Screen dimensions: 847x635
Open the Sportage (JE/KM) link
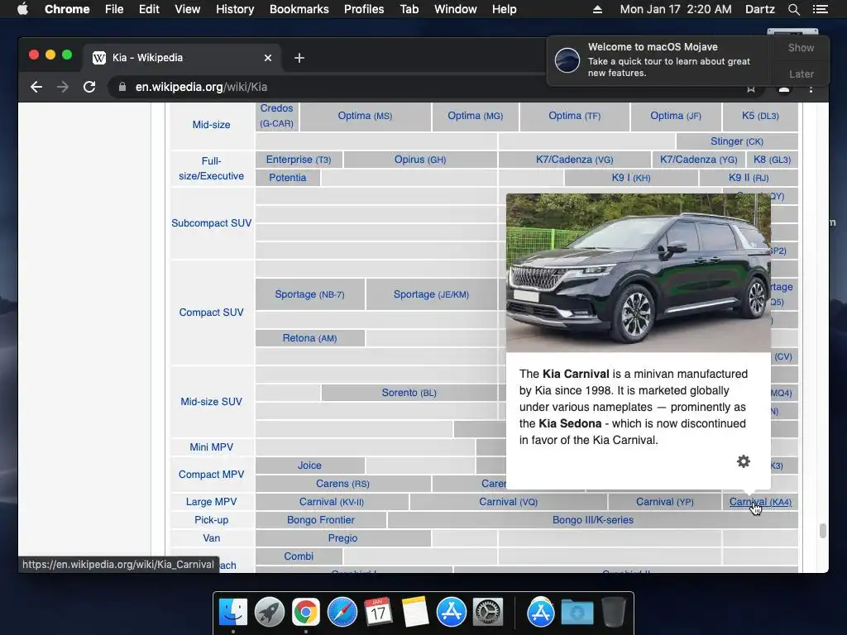tap(431, 294)
